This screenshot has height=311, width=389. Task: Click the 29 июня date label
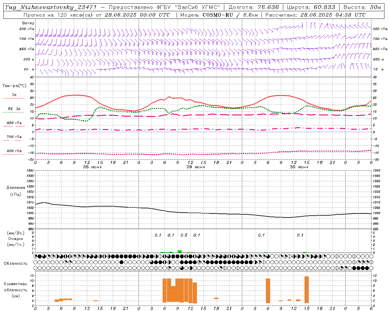(195, 167)
